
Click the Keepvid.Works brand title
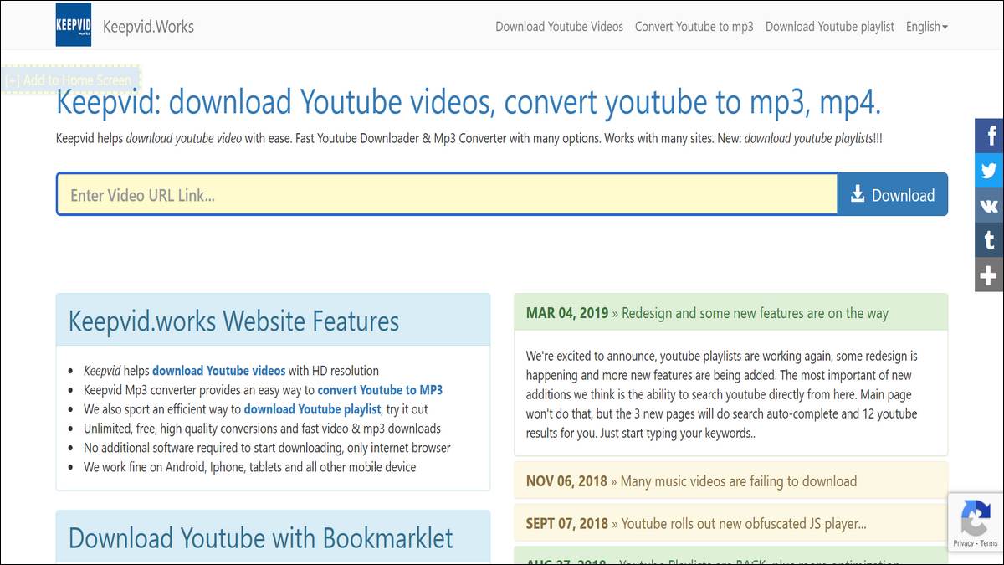(148, 27)
